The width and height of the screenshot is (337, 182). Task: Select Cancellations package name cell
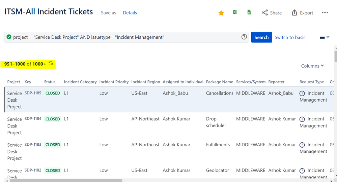click(x=220, y=93)
